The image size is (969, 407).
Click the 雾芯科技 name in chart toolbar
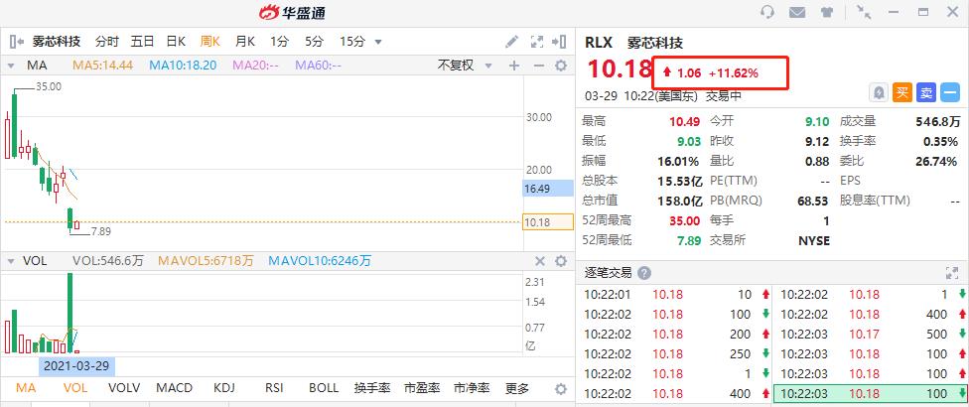(57, 42)
